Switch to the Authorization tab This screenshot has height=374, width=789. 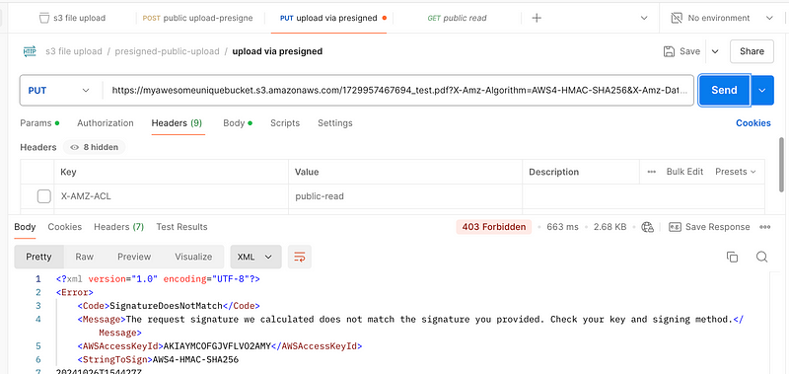106,123
